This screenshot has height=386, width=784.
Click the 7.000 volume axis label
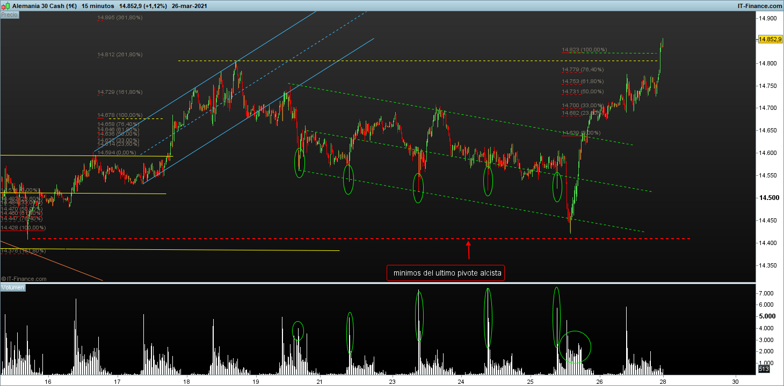click(765, 294)
